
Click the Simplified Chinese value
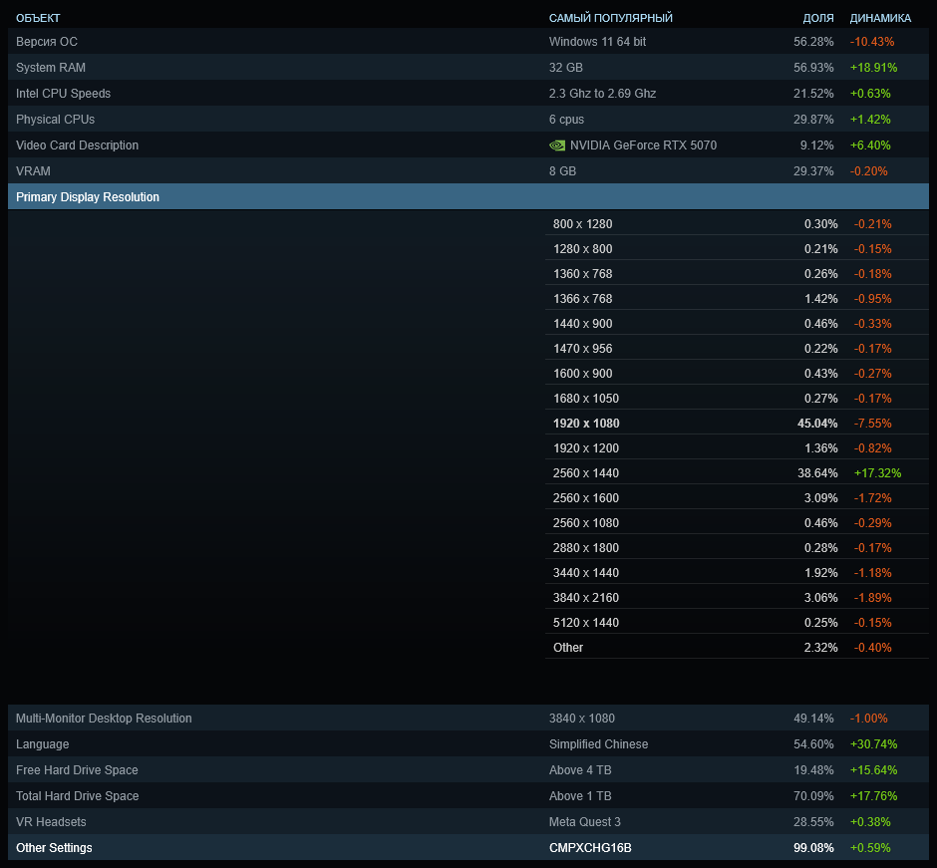tap(598, 743)
